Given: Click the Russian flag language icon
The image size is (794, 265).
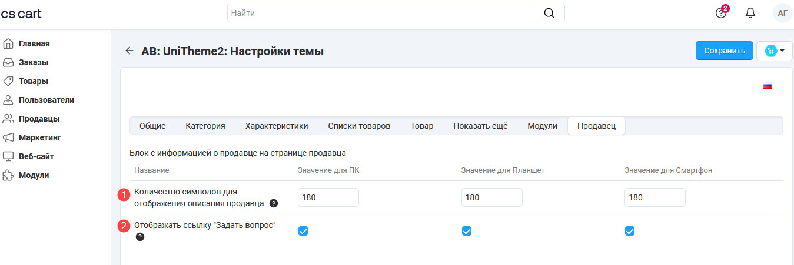Looking at the screenshot, I should tap(768, 86).
